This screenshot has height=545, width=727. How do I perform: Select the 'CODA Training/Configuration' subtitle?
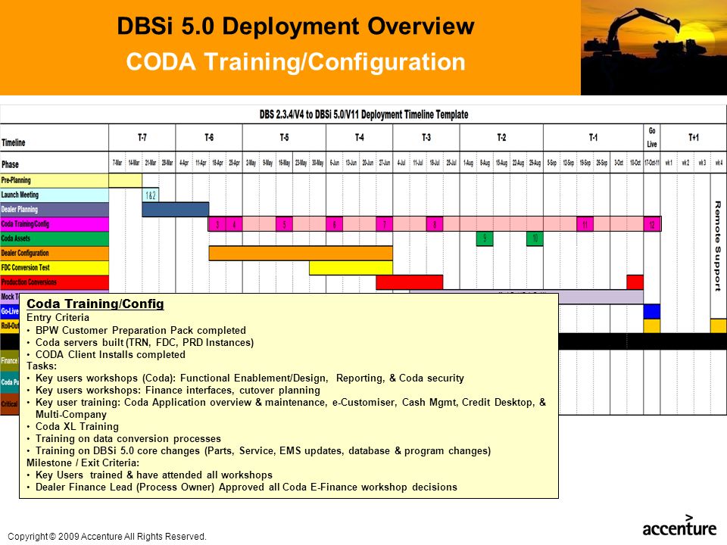[295, 62]
